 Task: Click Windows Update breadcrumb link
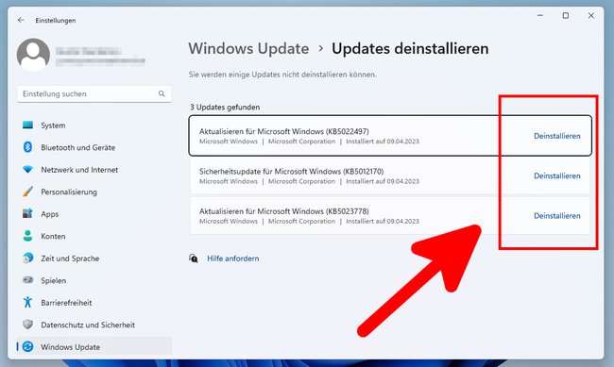pos(248,48)
